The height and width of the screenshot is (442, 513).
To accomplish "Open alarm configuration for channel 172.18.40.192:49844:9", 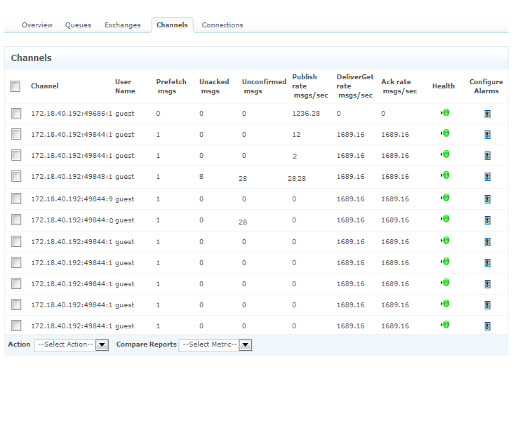I will (487, 199).
